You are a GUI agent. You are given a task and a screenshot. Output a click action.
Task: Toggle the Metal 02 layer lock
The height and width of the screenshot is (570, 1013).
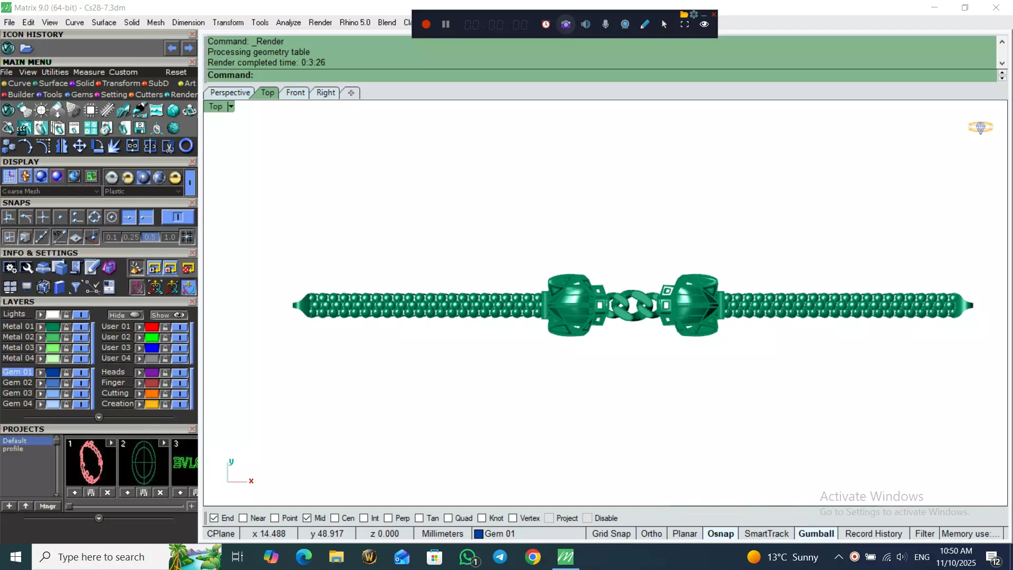point(66,337)
